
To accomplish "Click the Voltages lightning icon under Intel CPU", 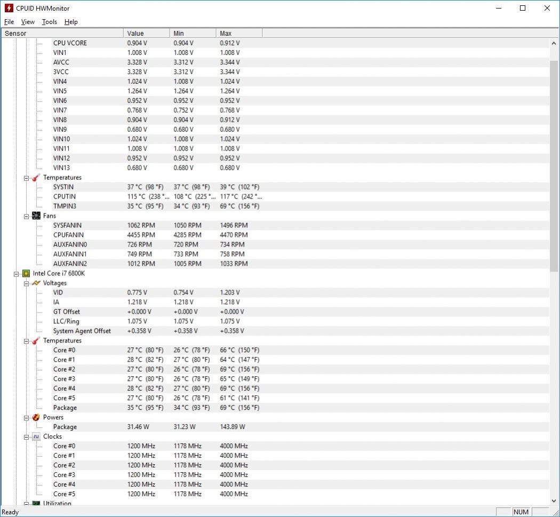I will (36, 283).
